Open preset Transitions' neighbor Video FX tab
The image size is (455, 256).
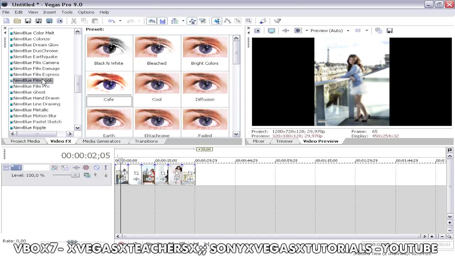(61, 141)
